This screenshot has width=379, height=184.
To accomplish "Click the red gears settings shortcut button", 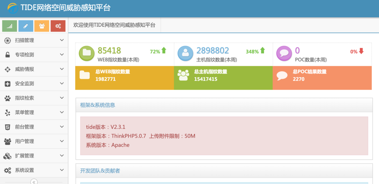I will pyautogui.click(x=58, y=26).
